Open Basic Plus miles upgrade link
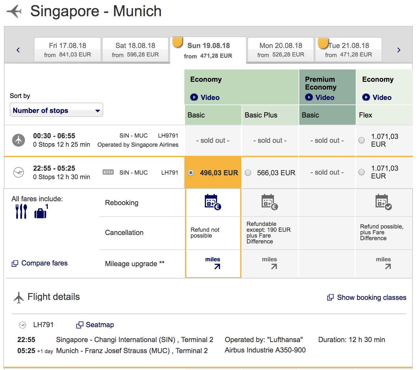The width and height of the screenshot is (420, 370). pyautogui.click(x=270, y=263)
